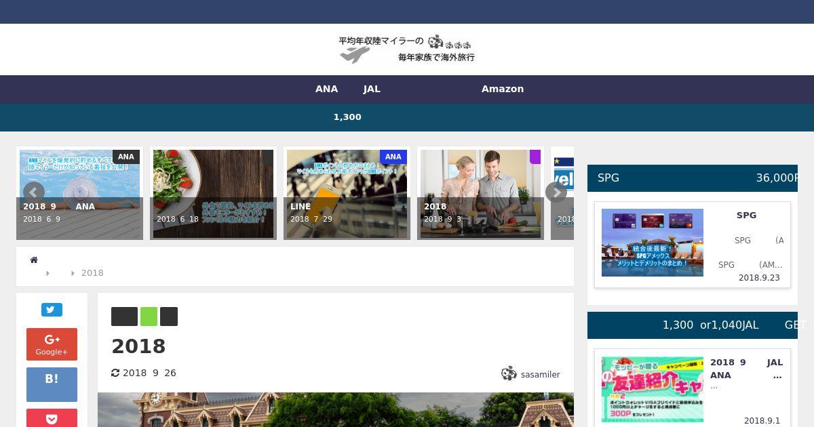Share the article on Google+
The height and width of the screenshot is (427, 814).
point(52,344)
